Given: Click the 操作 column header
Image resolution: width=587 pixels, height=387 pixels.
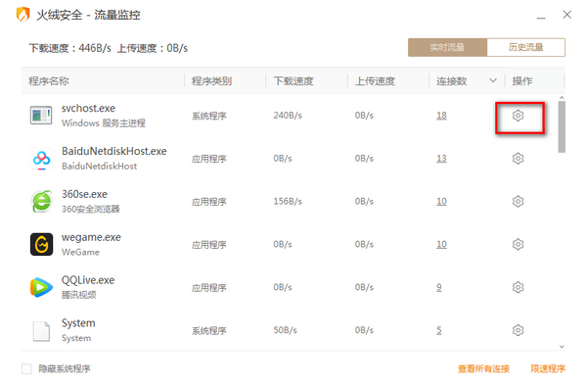Looking at the screenshot, I should (x=522, y=81).
